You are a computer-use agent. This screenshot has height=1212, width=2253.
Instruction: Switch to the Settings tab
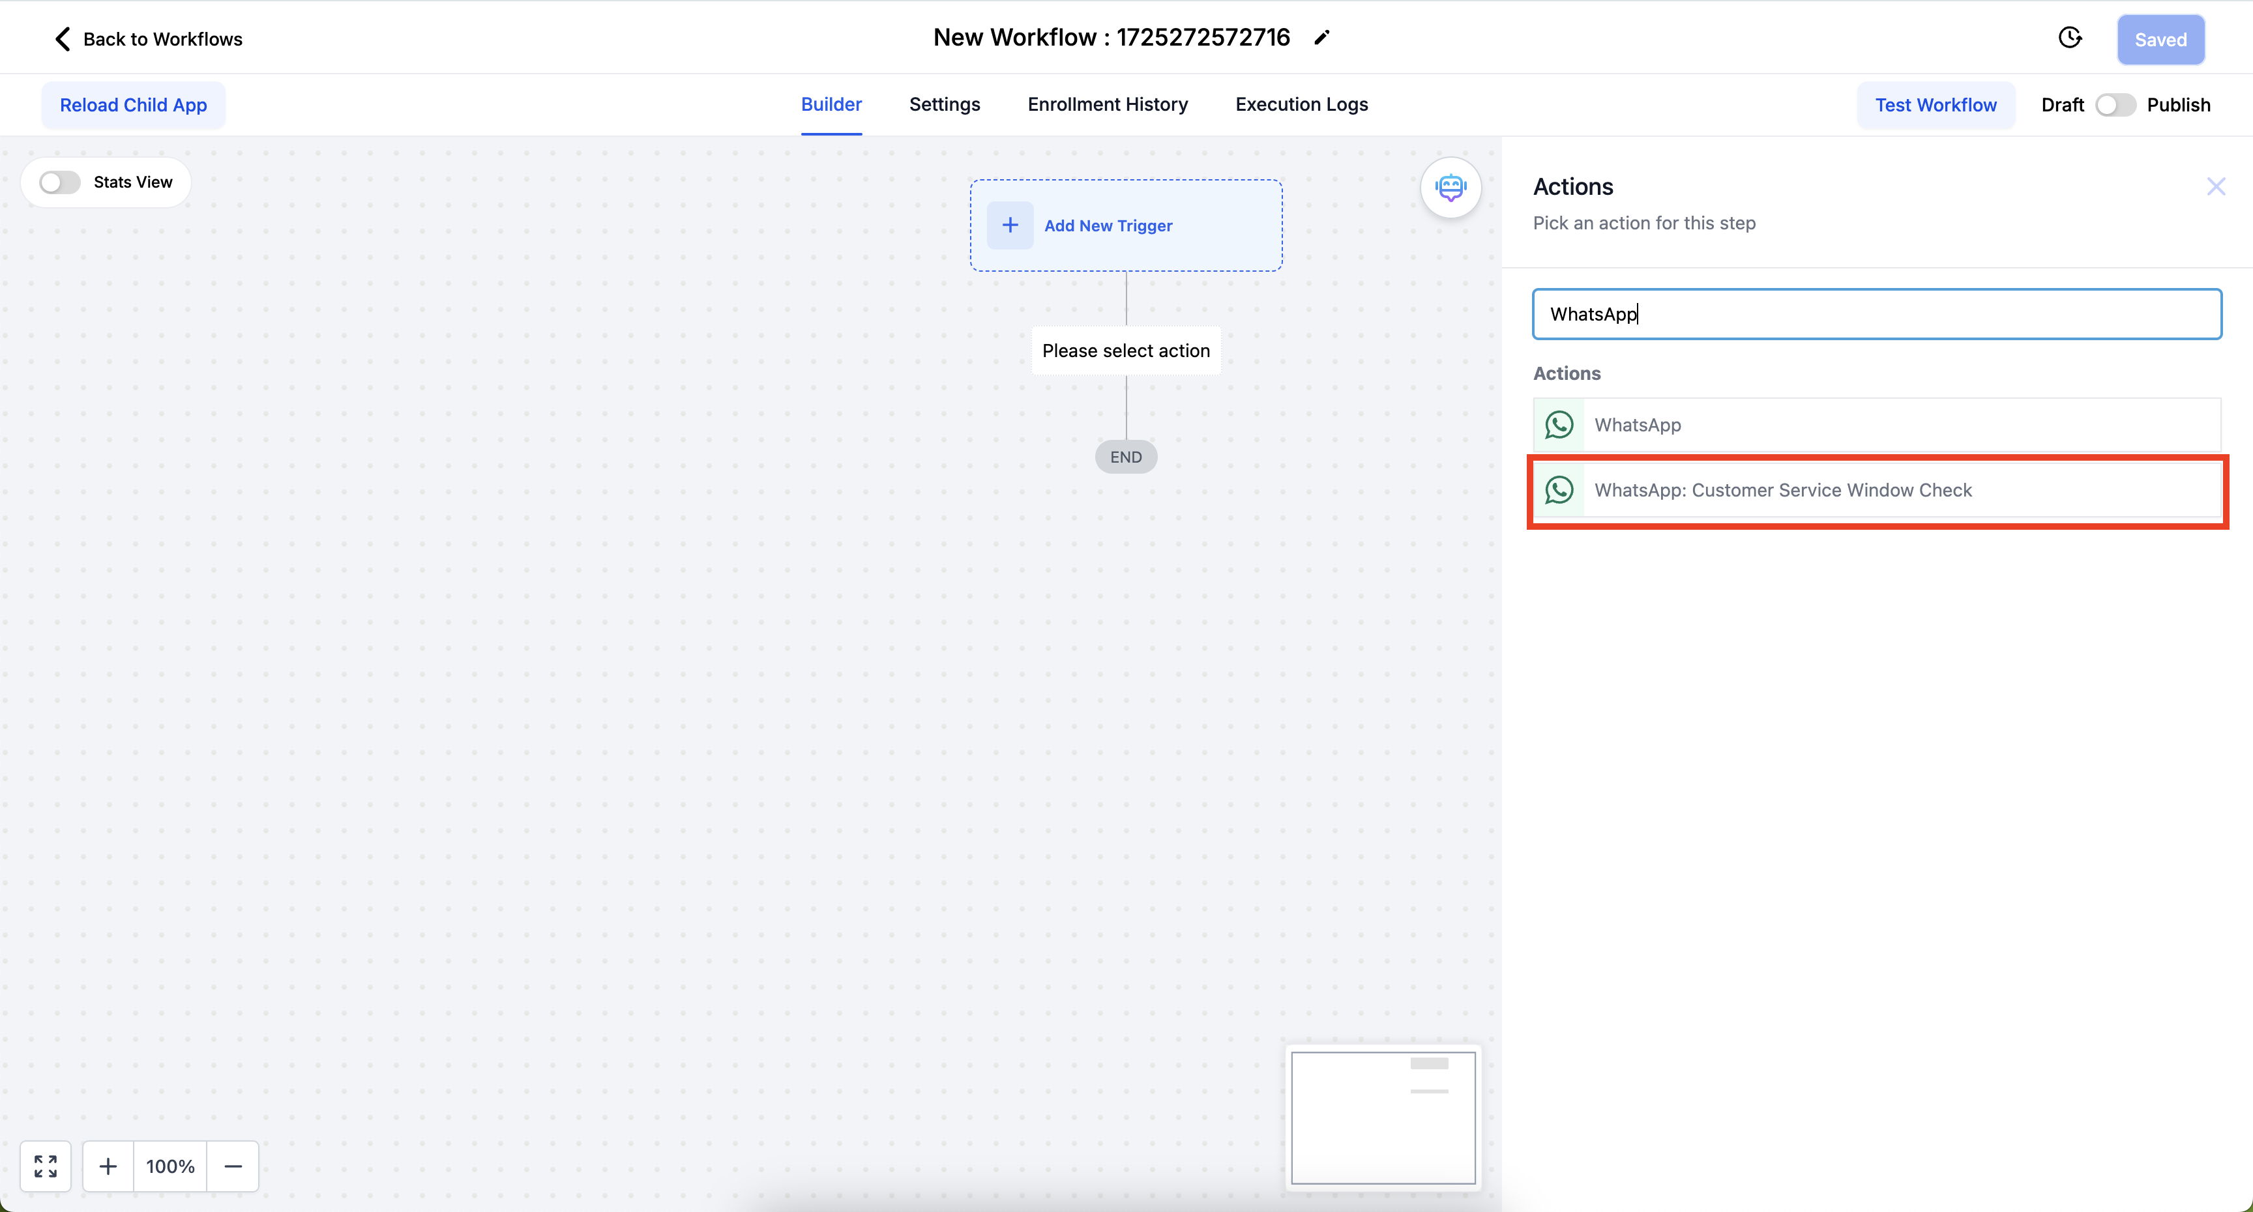pyautogui.click(x=945, y=104)
